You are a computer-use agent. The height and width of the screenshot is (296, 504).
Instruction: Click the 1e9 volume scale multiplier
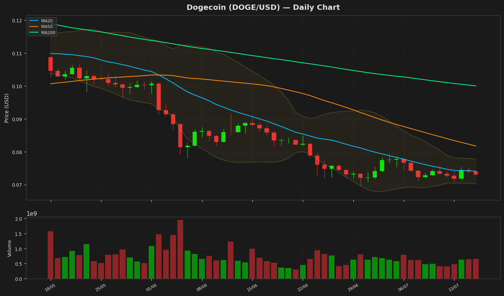[x=32, y=214]
